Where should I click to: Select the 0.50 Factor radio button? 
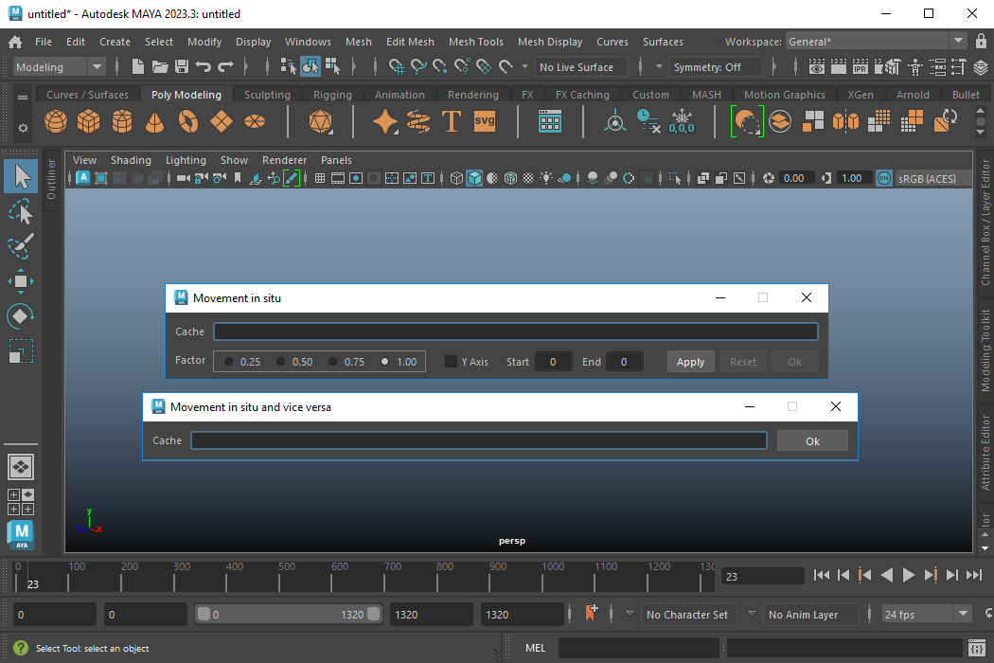pyautogui.click(x=281, y=362)
